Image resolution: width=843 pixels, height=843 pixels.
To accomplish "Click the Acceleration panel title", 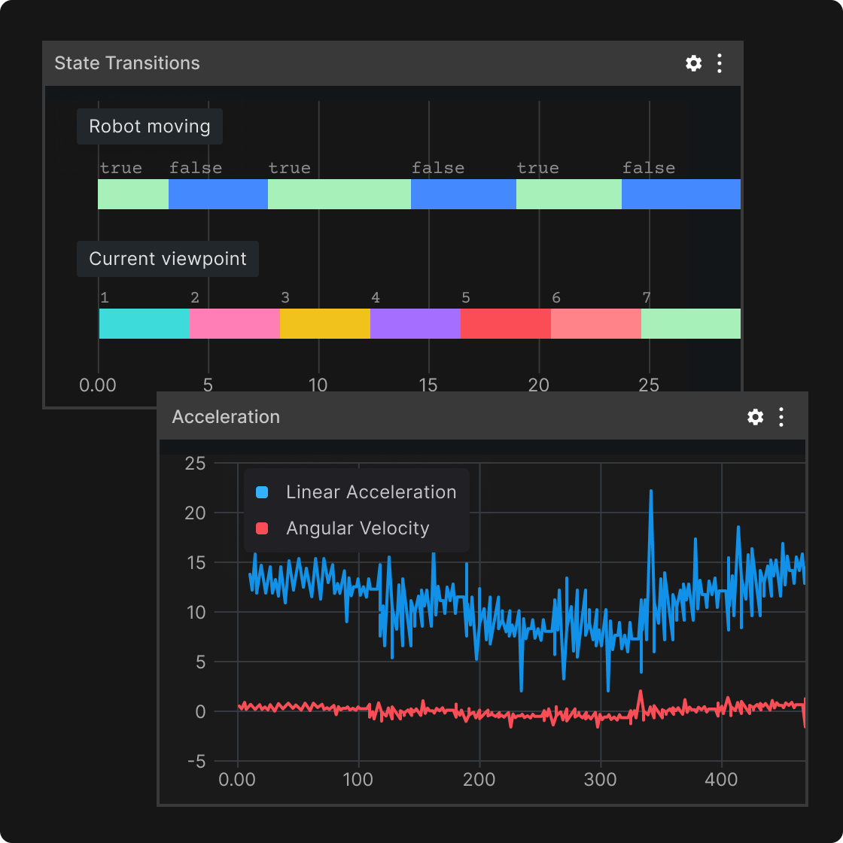I will pyautogui.click(x=226, y=416).
